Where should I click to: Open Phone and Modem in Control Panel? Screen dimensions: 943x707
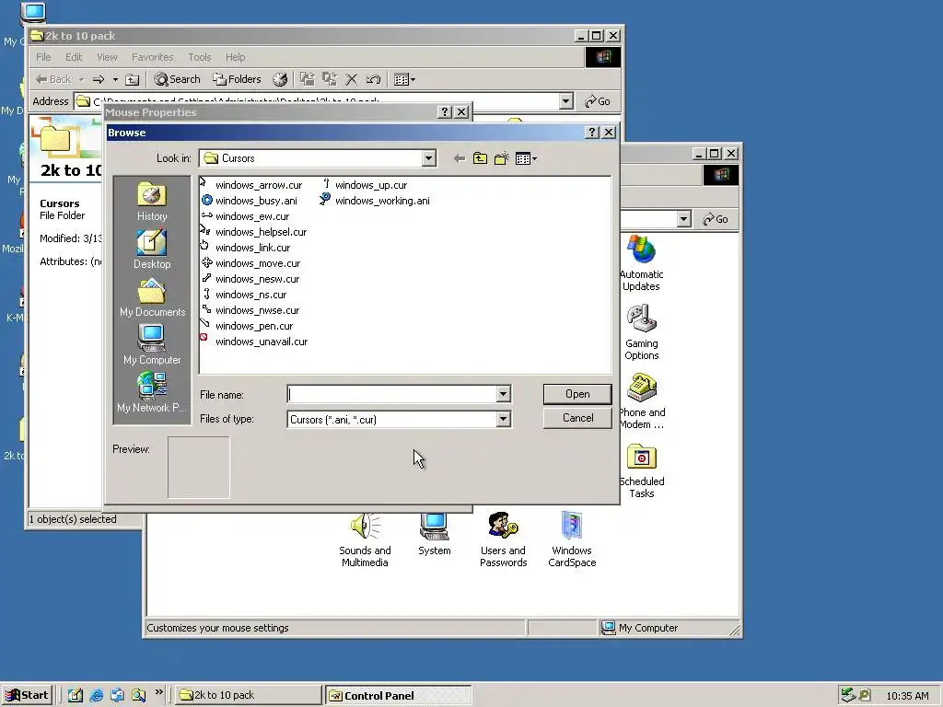642,401
